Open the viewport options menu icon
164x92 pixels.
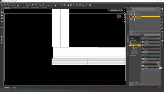click(125, 10)
